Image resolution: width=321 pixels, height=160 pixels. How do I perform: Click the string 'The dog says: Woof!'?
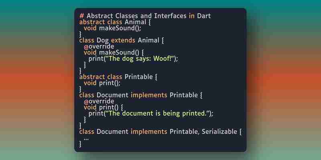tap(141, 58)
